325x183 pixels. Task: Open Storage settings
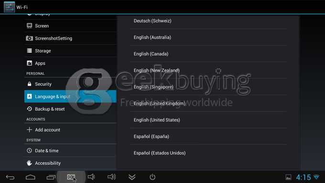pos(70,51)
